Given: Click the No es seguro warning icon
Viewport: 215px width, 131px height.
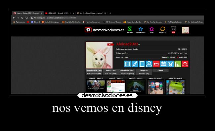Looking at the screenshot, I should [32, 18].
